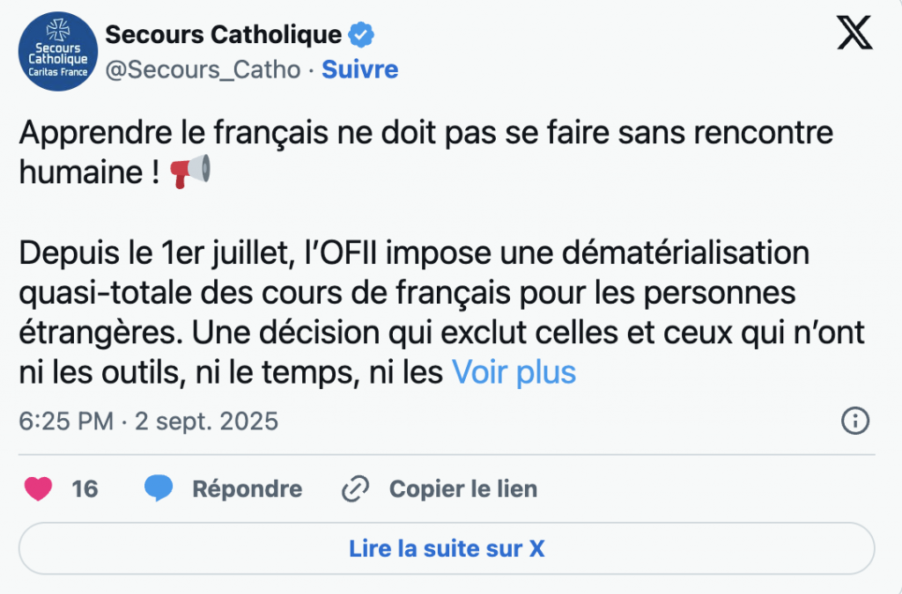902x594 pixels.
Task: Open the Secours Catholique display name
Action: [x=223, y=35]
